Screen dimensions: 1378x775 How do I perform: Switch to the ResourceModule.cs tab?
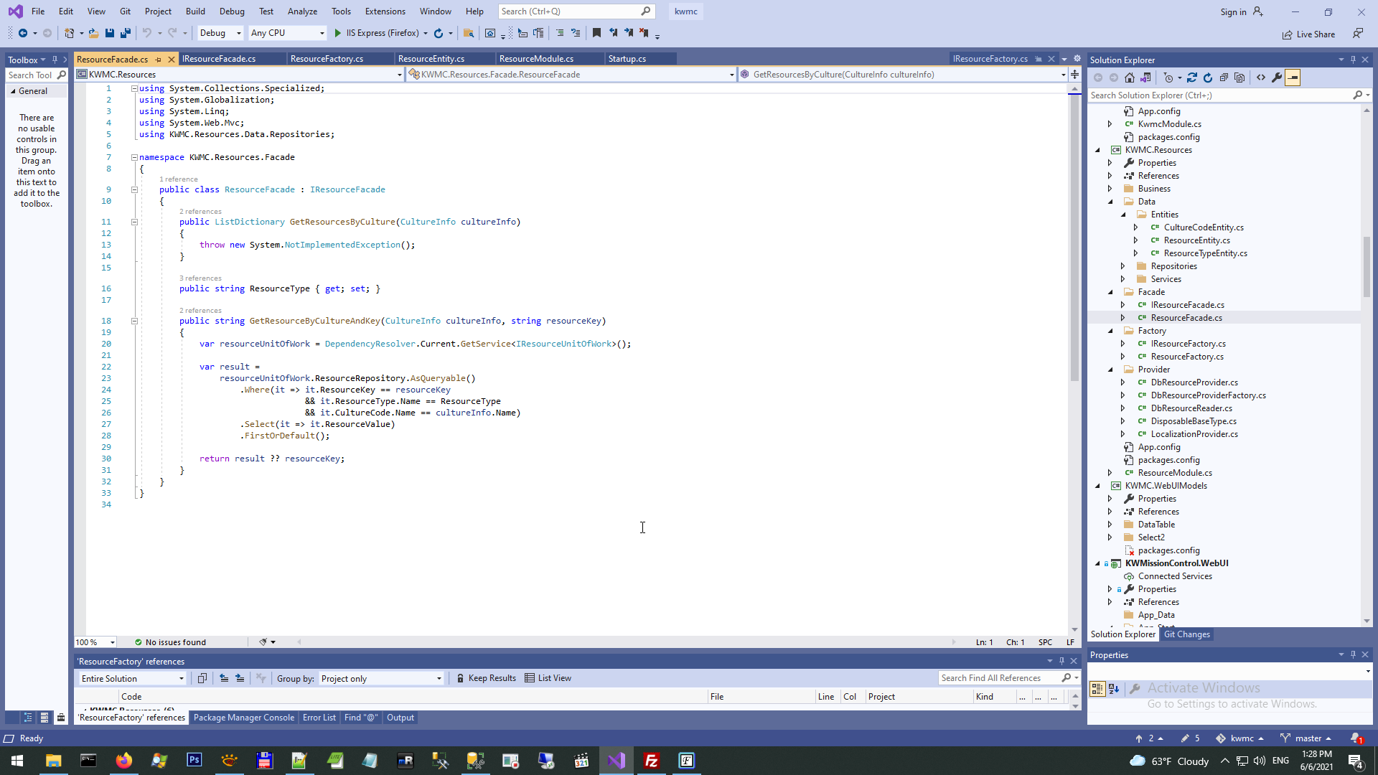[x=536, y=59]
